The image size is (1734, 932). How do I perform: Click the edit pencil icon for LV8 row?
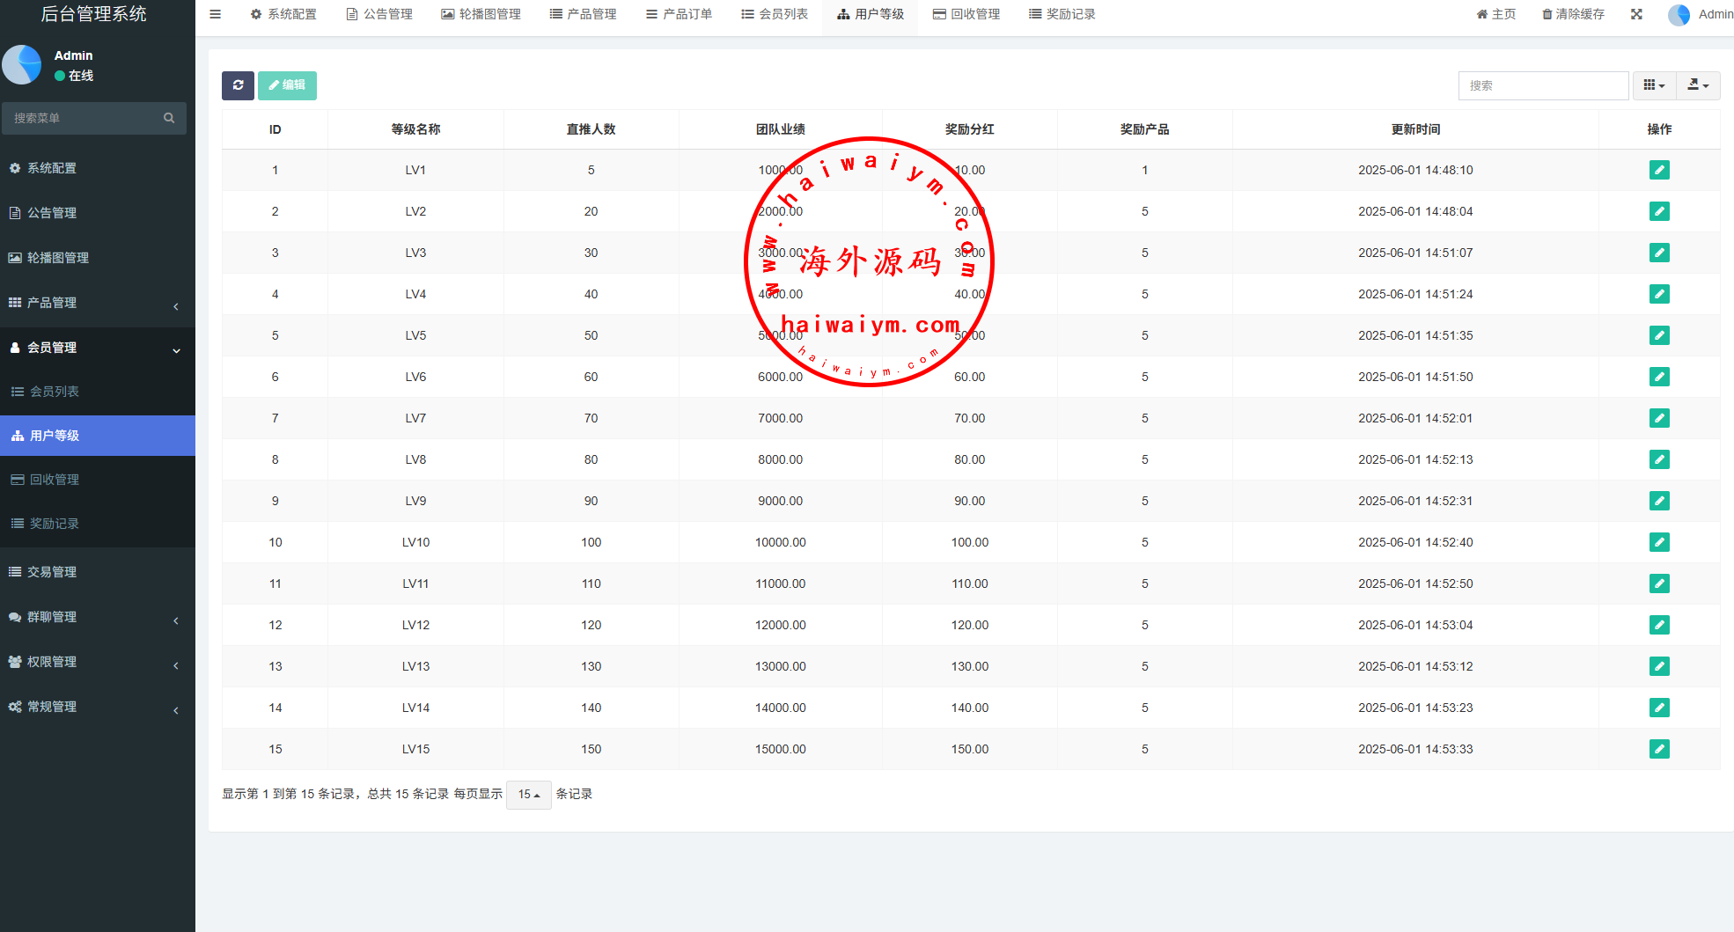(x=1659, y=459)
